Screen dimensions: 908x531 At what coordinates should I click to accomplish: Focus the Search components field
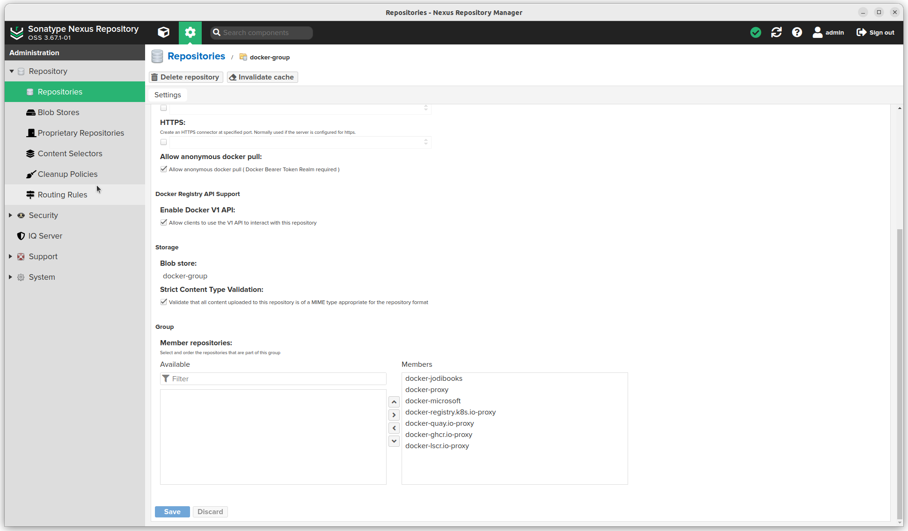(x=261, y=33)
